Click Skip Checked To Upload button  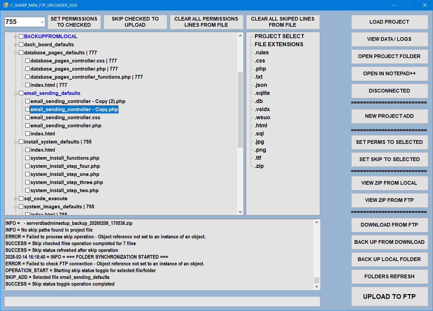point(135,22)
